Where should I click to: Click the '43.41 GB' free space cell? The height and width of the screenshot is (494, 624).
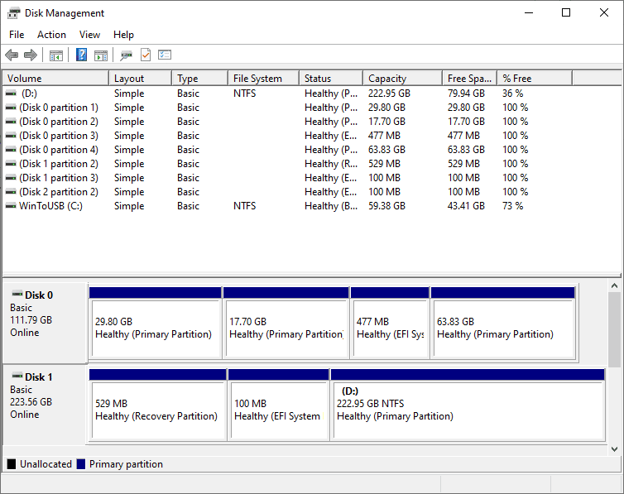(x=466, y=206)
